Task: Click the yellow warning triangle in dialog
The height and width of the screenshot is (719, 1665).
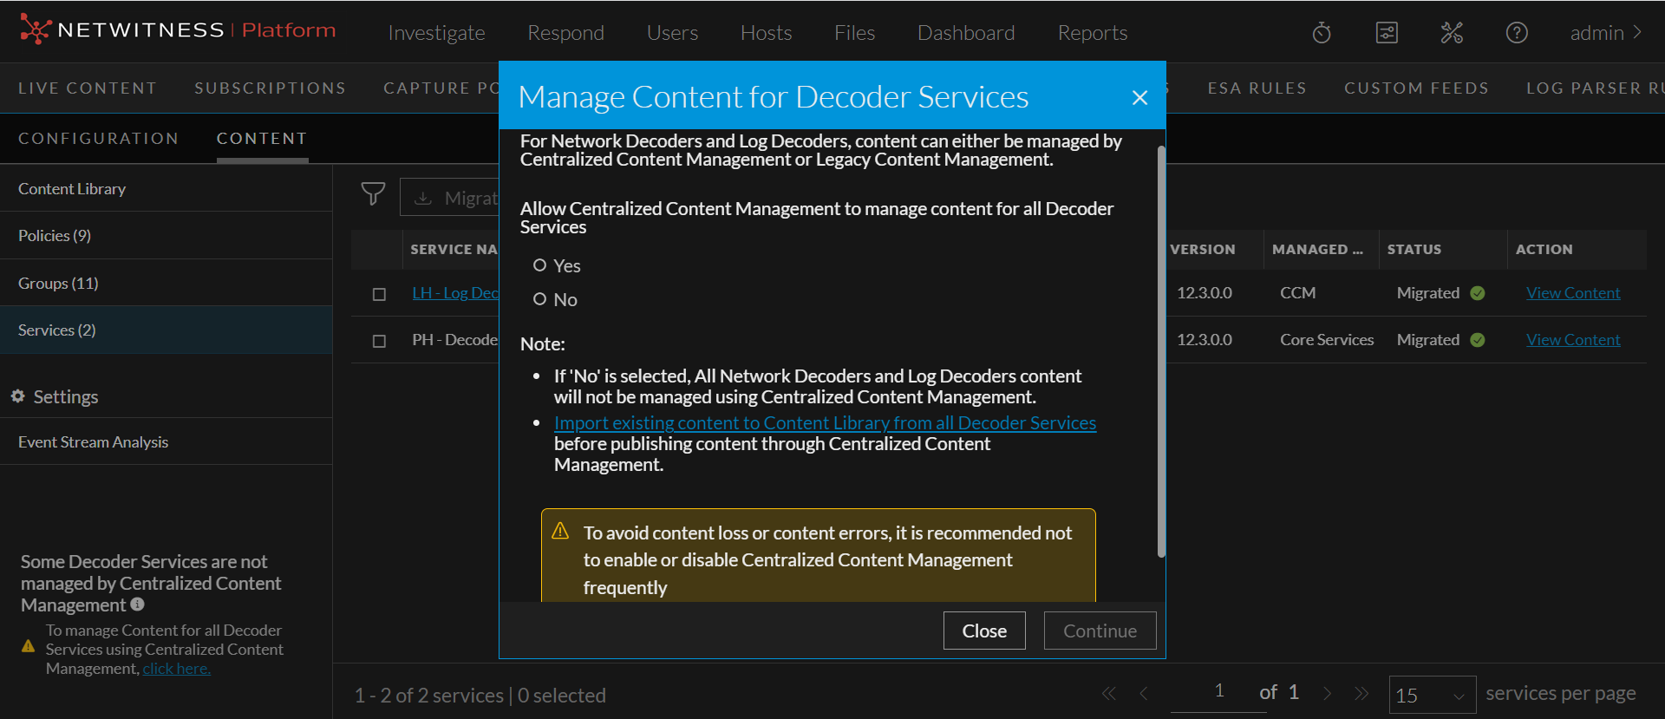Action: (x=560, y=530)
